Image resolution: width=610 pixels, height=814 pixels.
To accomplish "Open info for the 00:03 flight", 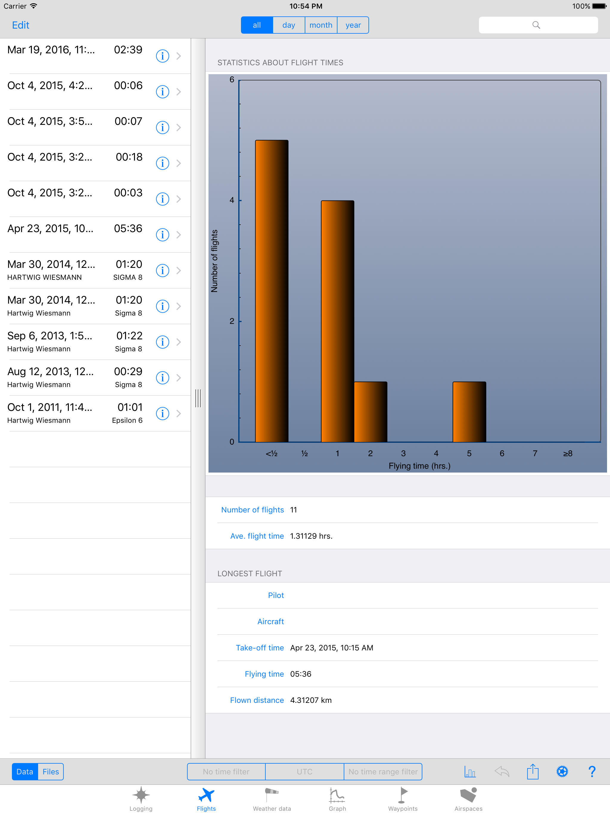I will (162, 199).
